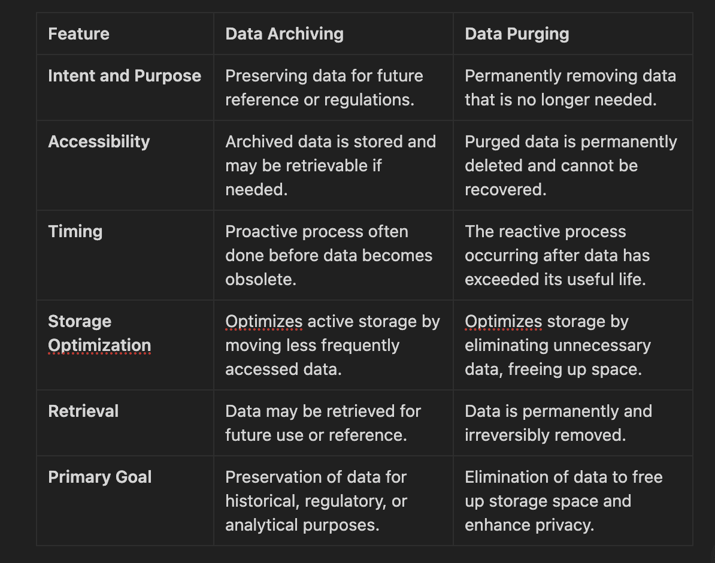Click the "The reactive process occurring" cell
This screenshot has width=715, height=563.
pos(557,255)
